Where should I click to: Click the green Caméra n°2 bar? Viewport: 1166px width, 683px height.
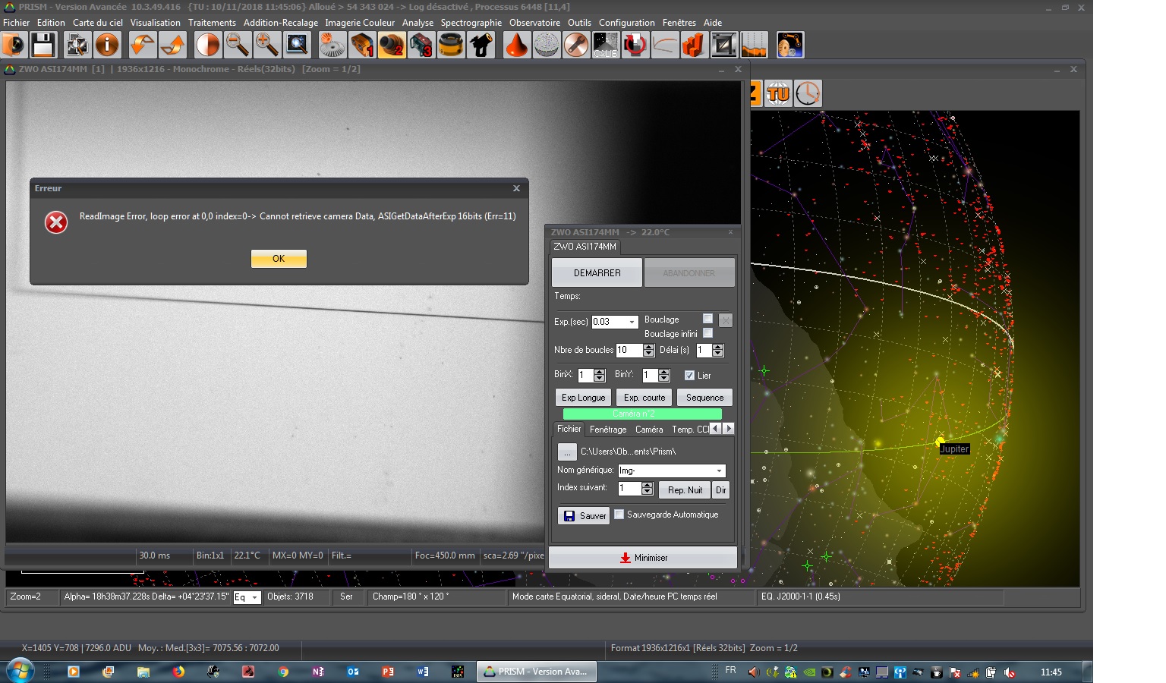point(642,414)
